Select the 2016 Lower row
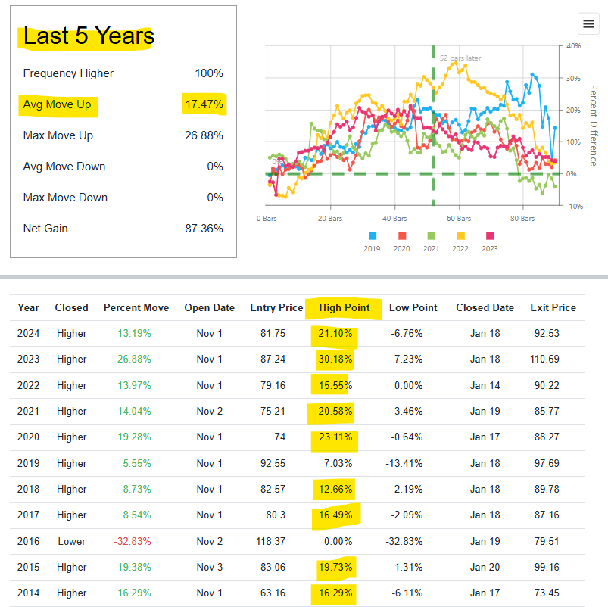Image resolution: width=608 pixels, height=607 pixels. 297,541
